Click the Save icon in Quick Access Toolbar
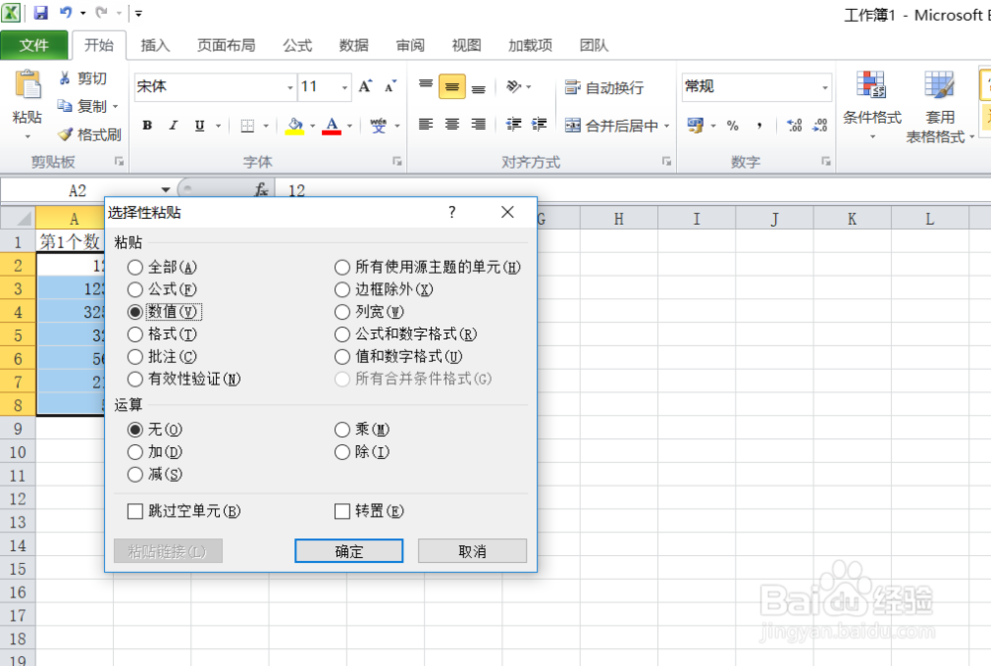 coord(41,12)
